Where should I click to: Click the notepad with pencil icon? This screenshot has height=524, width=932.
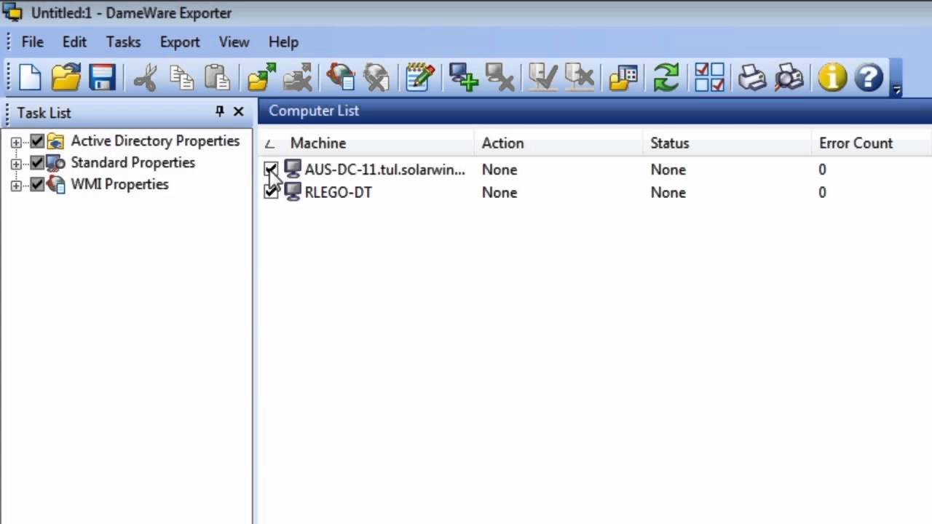coord(420,76)
